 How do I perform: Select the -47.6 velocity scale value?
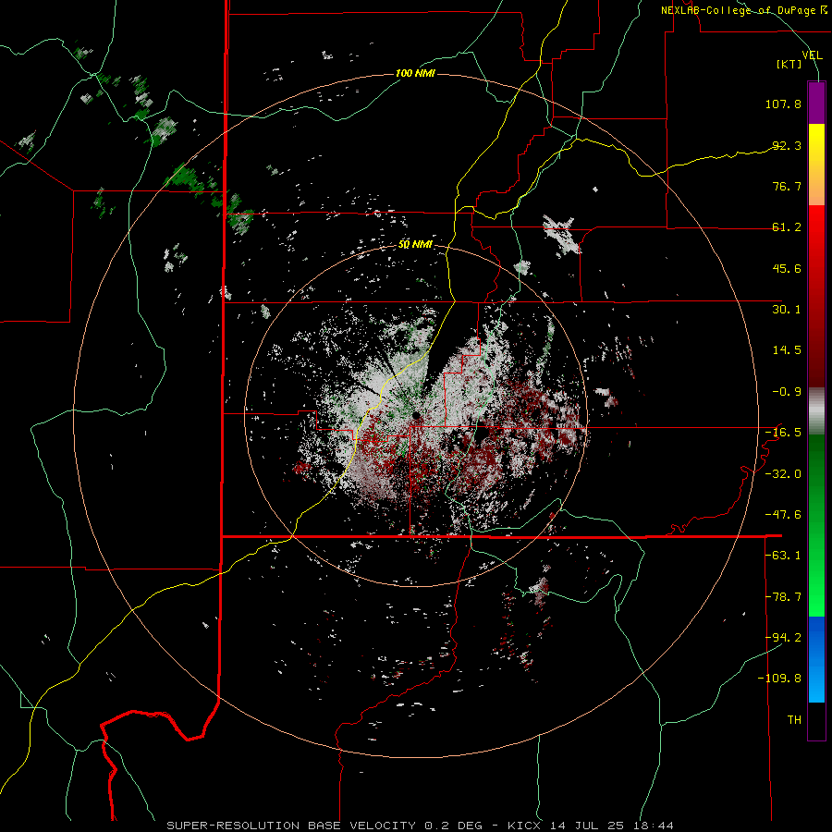coord(783,515)
